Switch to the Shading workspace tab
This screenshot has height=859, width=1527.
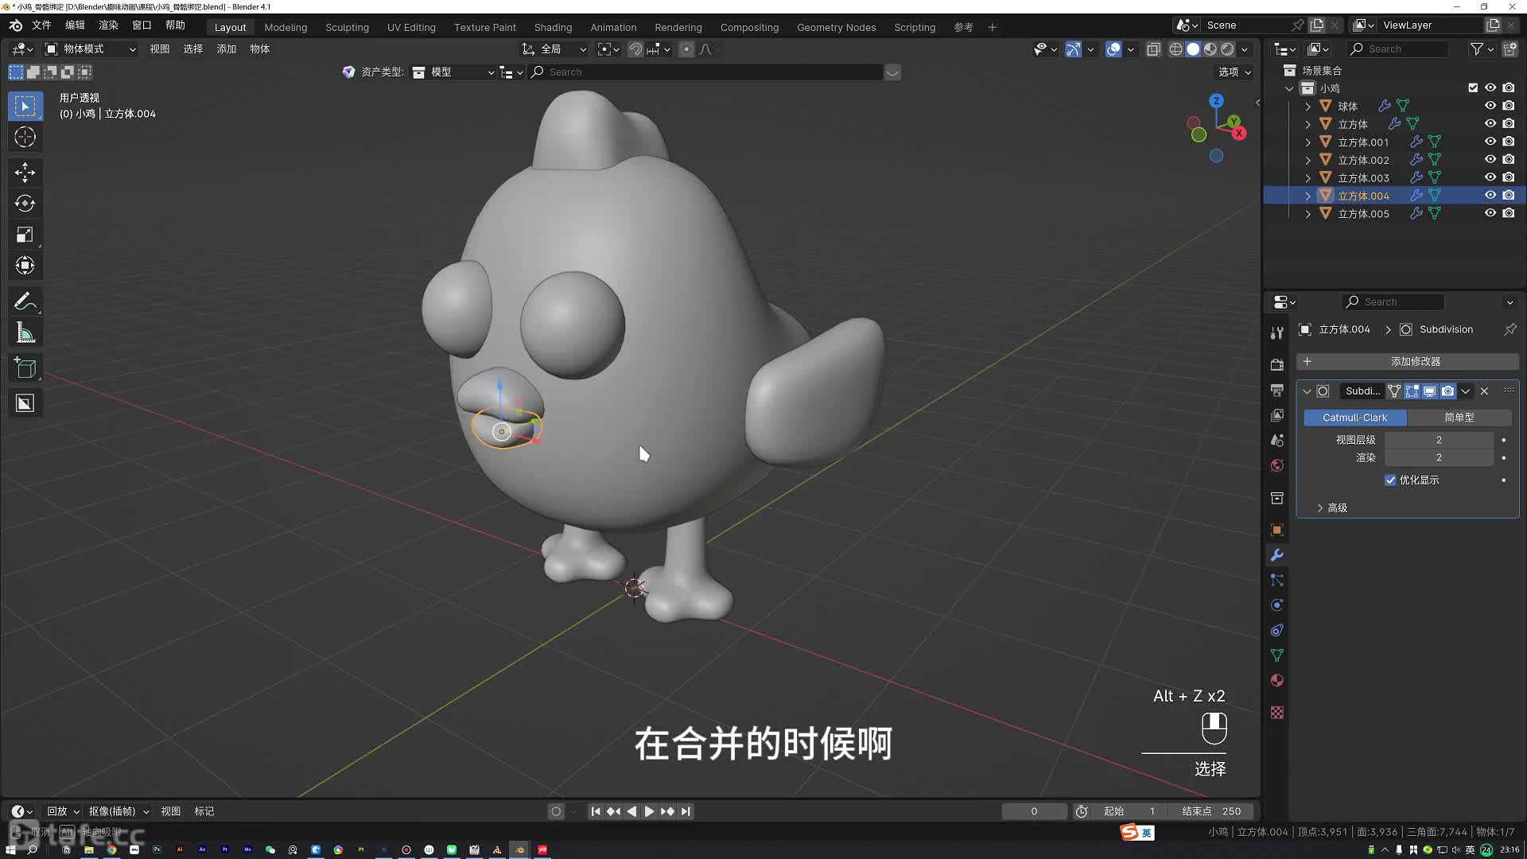point(553,27)
